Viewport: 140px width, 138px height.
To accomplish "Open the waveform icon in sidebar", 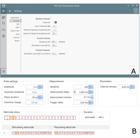I will (4, 30).
